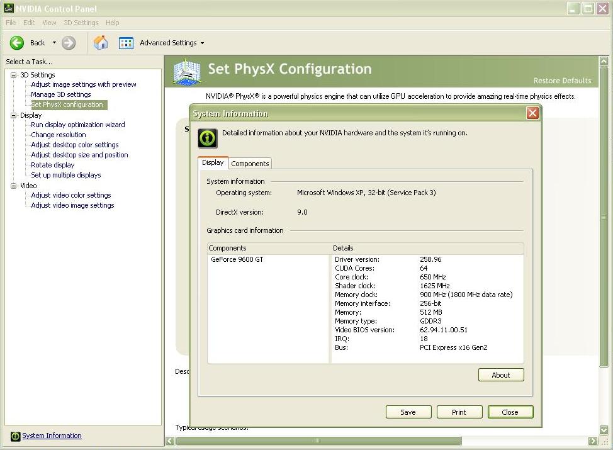
Task: Click the green info icon in the dialog
Action: tap(208, 138)
